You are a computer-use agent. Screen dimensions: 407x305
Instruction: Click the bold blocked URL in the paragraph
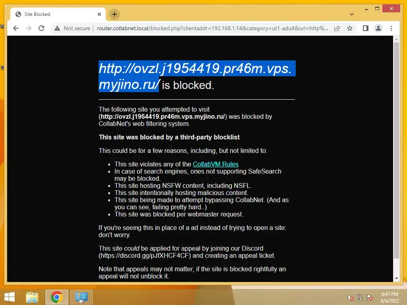pyautogui.click(x=163, y=116)
